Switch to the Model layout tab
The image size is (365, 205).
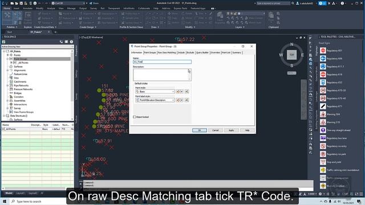(9, 193)
